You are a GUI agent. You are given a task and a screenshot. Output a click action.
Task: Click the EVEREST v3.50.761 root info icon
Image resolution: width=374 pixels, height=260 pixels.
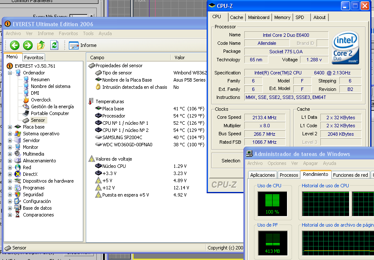coord(10,66)
